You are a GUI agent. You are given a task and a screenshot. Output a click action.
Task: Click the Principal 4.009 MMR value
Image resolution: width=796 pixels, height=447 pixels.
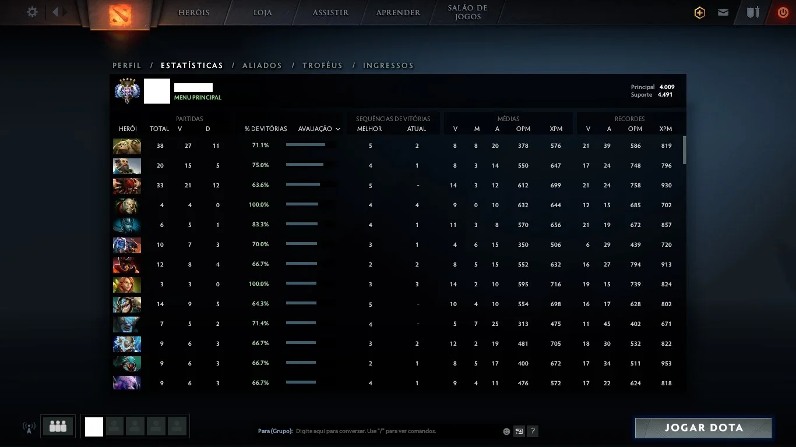tap(667, 87)
